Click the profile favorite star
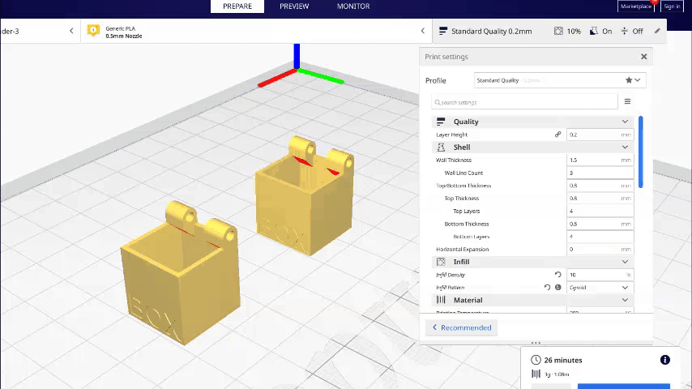This screenshot has height=389, width=692. pos(629,80)
